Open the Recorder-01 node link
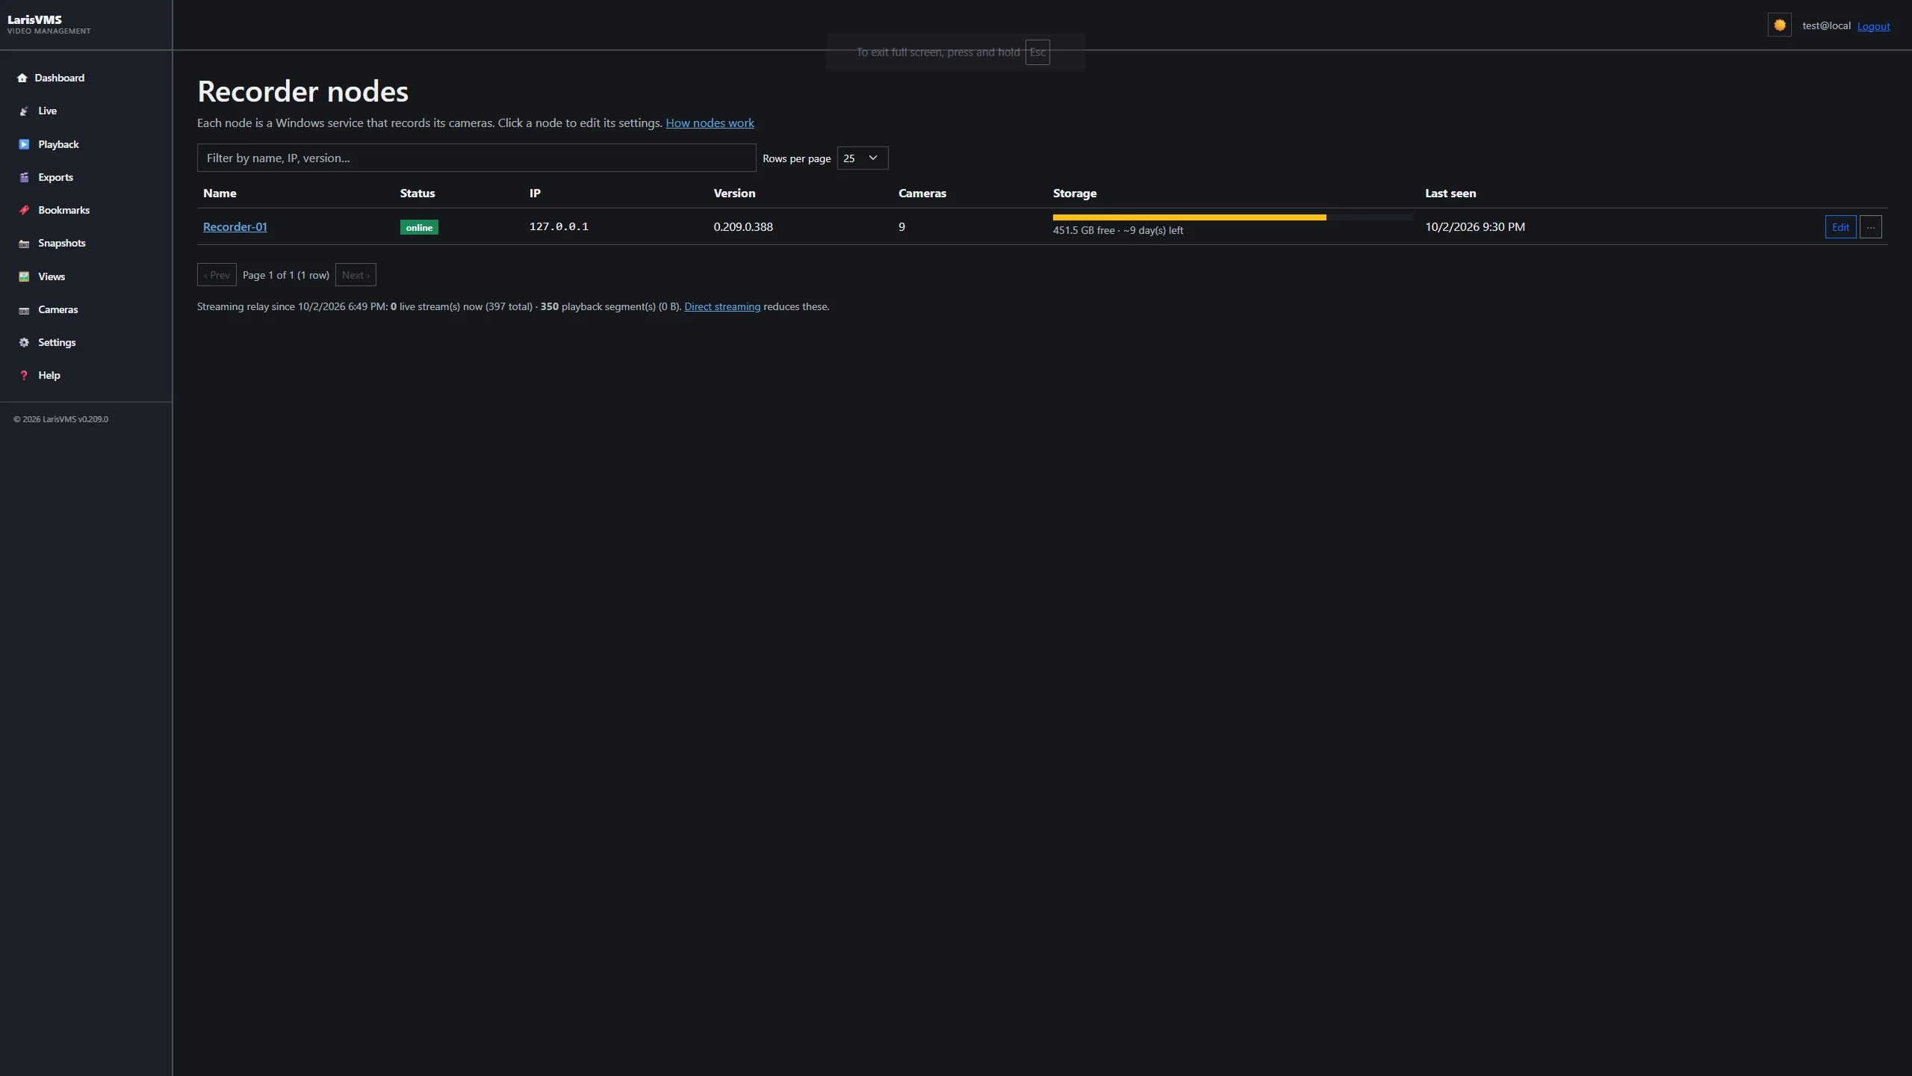1912x1076 pixels. 235,227
